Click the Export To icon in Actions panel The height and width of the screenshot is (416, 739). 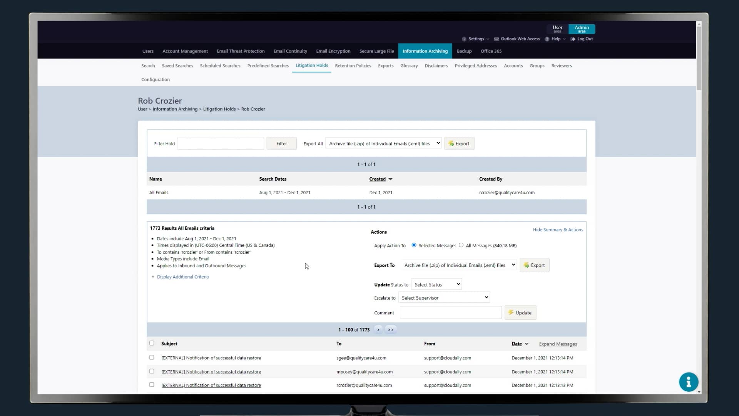pos(526,265)
